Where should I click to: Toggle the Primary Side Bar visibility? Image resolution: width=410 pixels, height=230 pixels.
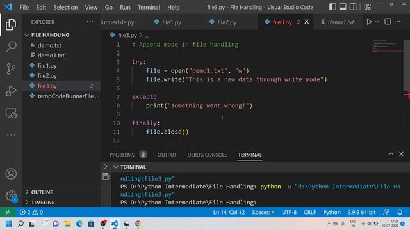point(332,7)
